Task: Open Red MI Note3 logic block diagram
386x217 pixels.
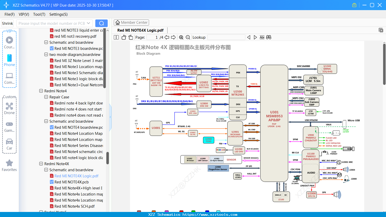Action: tap(76, 79)
